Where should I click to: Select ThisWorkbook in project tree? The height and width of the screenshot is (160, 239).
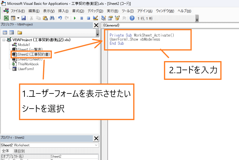click(x=28, y=64)
